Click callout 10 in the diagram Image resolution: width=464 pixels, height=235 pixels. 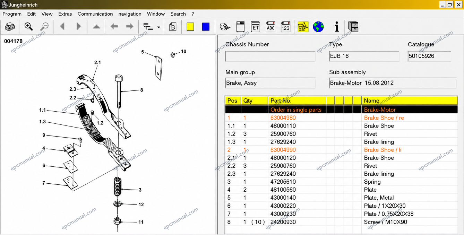coord(183,52)
